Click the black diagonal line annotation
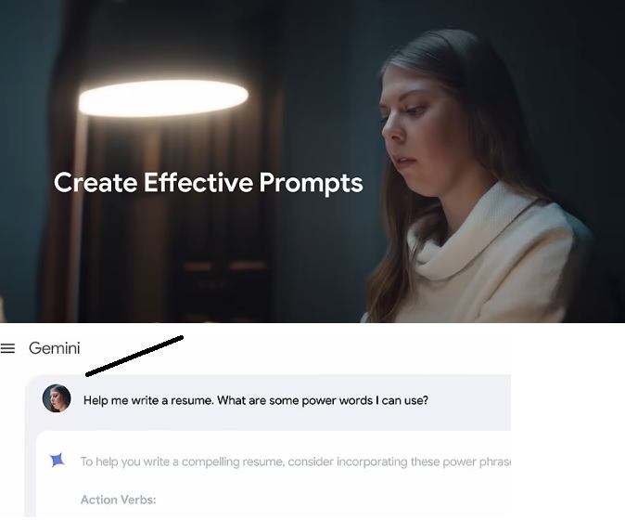625x520 pixels. click(x=134, y=356)
